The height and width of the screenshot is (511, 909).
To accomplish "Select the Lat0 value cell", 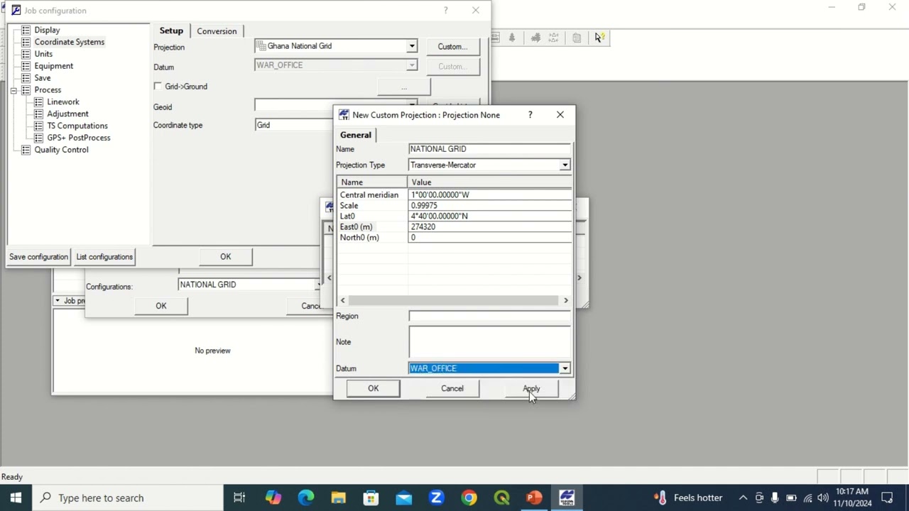I will coord(489,216).
